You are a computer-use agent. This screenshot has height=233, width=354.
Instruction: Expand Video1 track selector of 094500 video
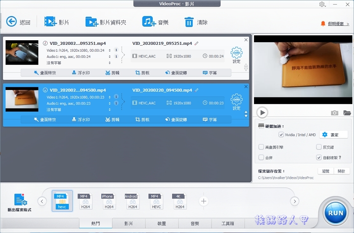pyautogui.click(x=110, y=97)
